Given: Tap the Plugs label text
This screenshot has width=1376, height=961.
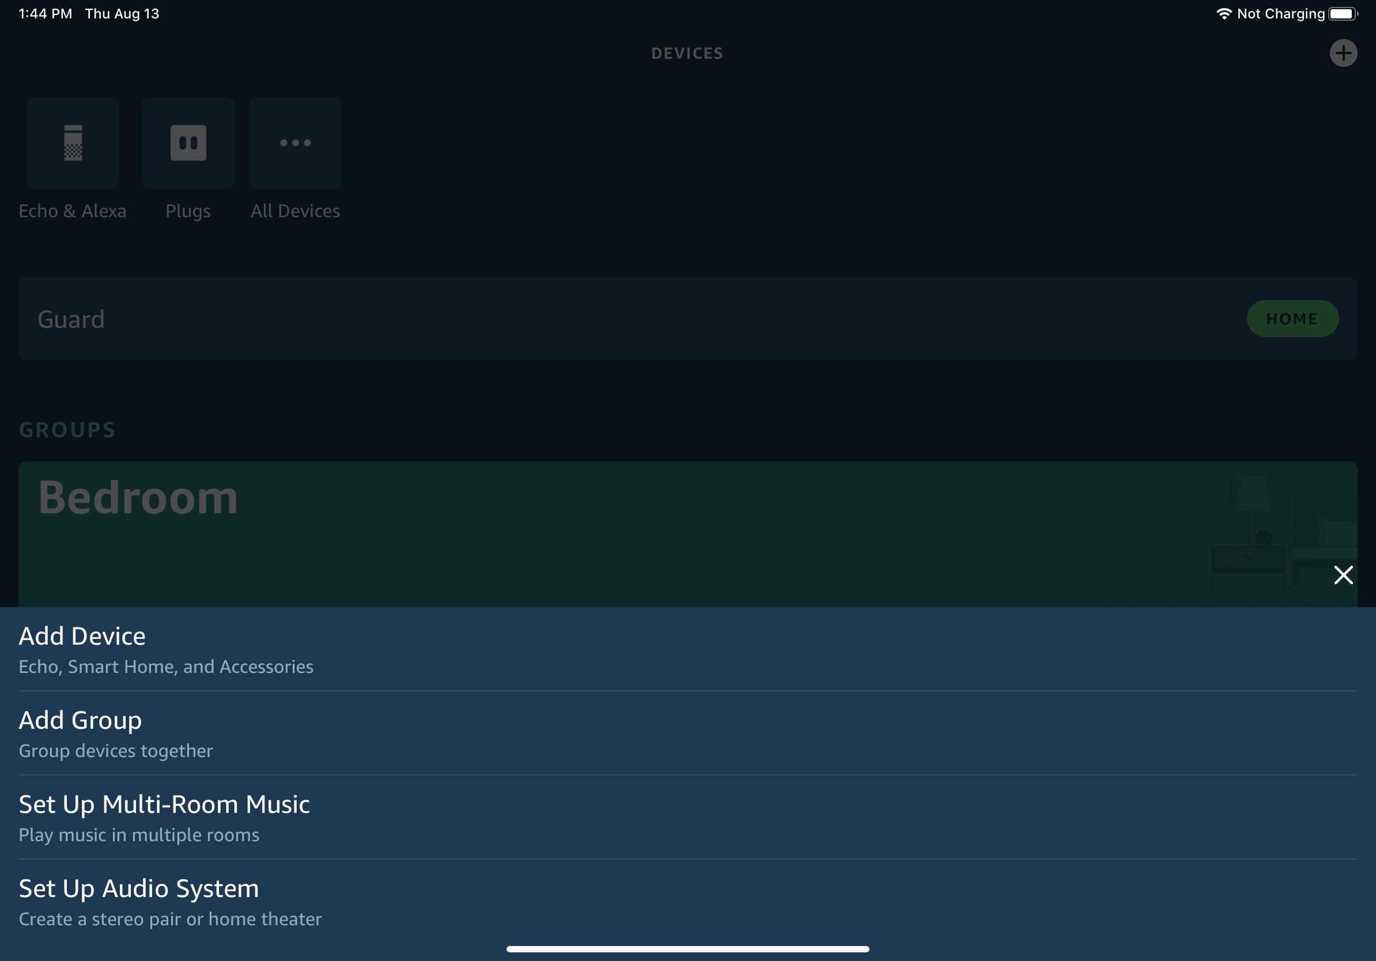Looking at the screenshot, I should click(x=188, y=211).
